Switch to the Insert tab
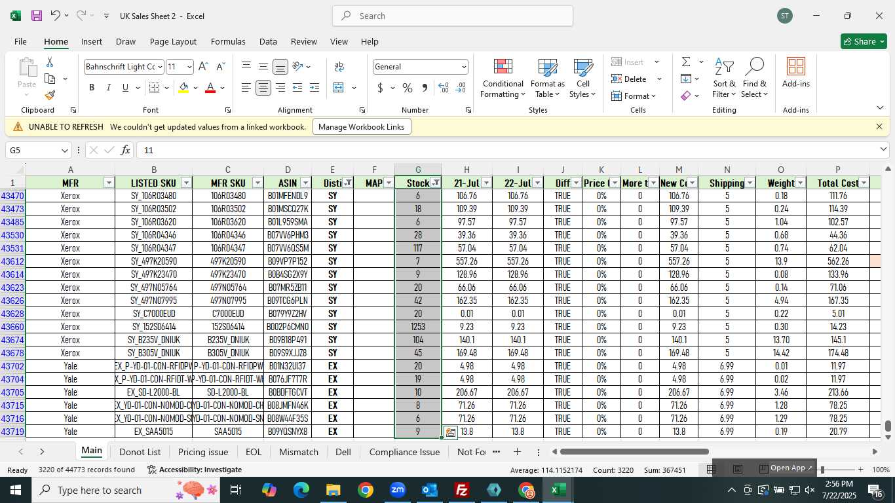The image size is (895, 503). (92, 41)
